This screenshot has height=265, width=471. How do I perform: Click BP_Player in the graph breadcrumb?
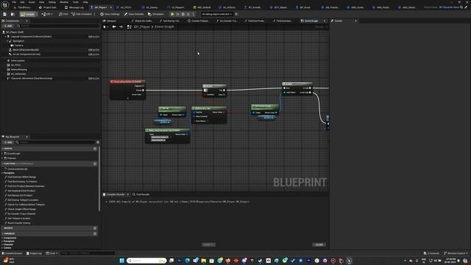[x=142, y=26]
